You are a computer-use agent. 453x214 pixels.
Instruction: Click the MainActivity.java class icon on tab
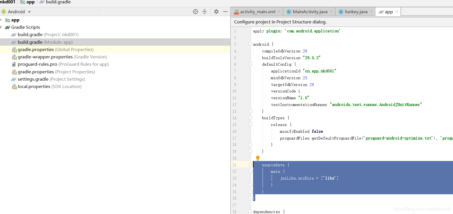(289, 12)
